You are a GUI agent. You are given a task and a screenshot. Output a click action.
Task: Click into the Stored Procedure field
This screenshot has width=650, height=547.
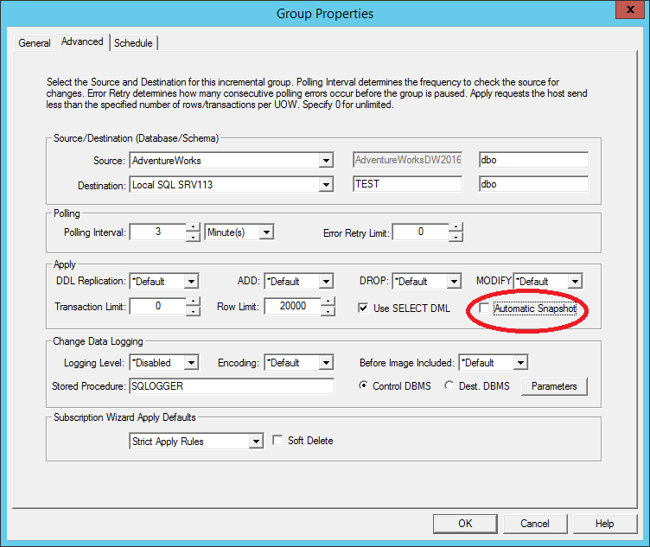(231, 386)
